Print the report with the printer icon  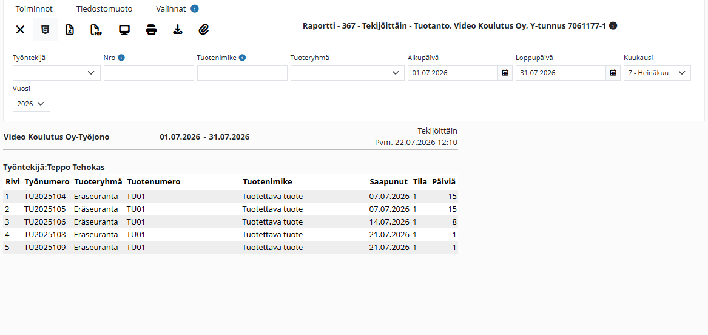point(151,30)
